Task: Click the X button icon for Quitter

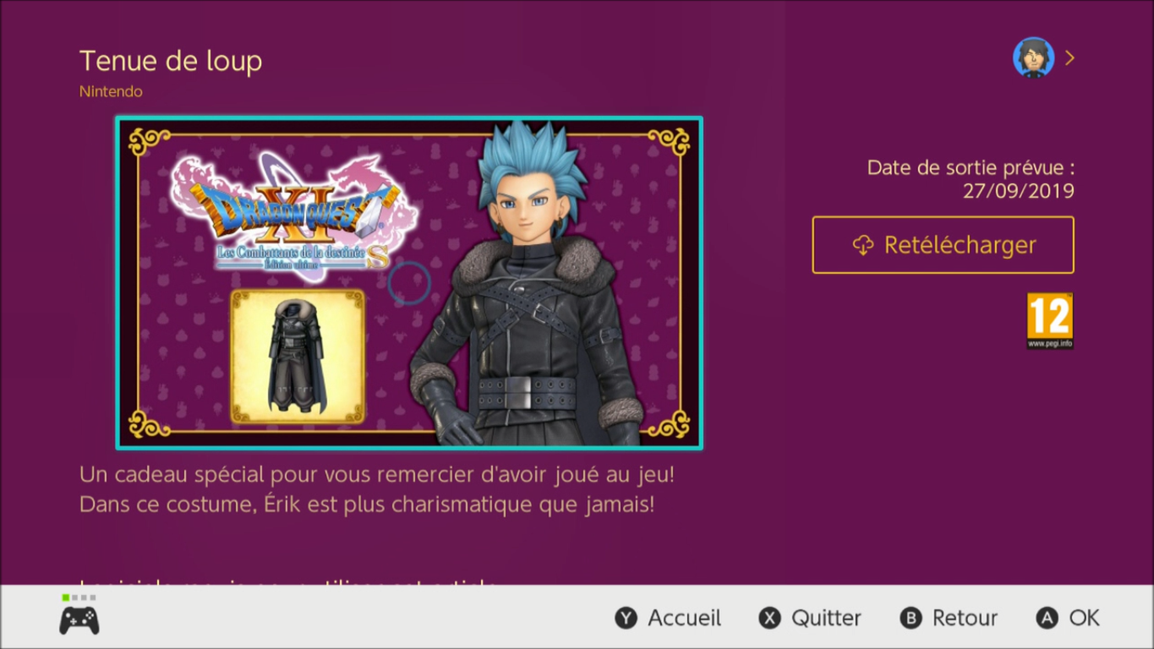Action: pyautogui.click(x=769, y=619)
